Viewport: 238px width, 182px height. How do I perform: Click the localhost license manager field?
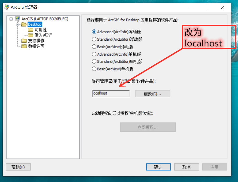[111, 93]
